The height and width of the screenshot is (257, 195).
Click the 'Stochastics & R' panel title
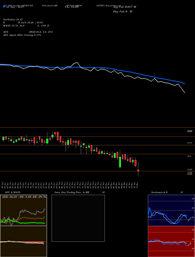point(160,192)
